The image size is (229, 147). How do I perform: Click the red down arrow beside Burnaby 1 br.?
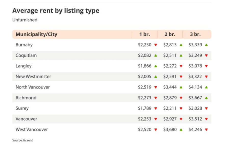tap(156, 45)
